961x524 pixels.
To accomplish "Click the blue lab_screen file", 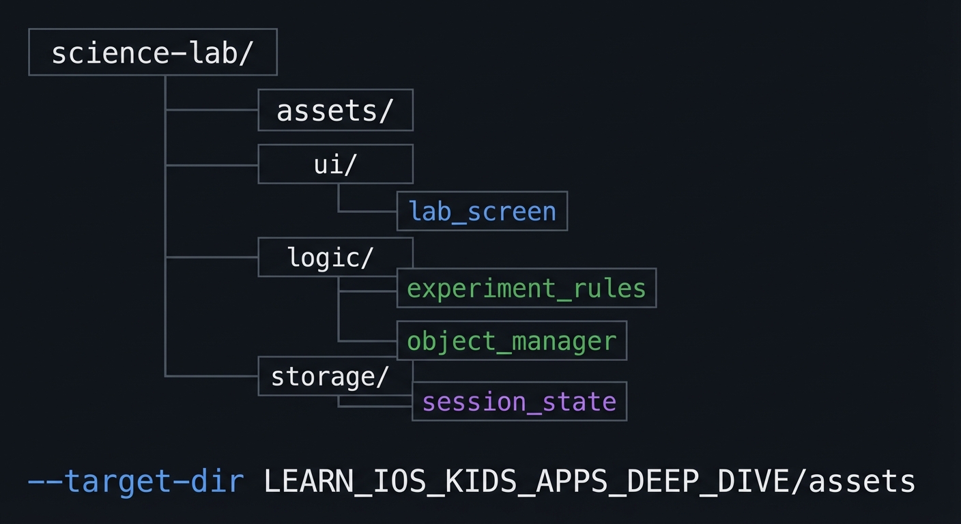I will point(482,211).
